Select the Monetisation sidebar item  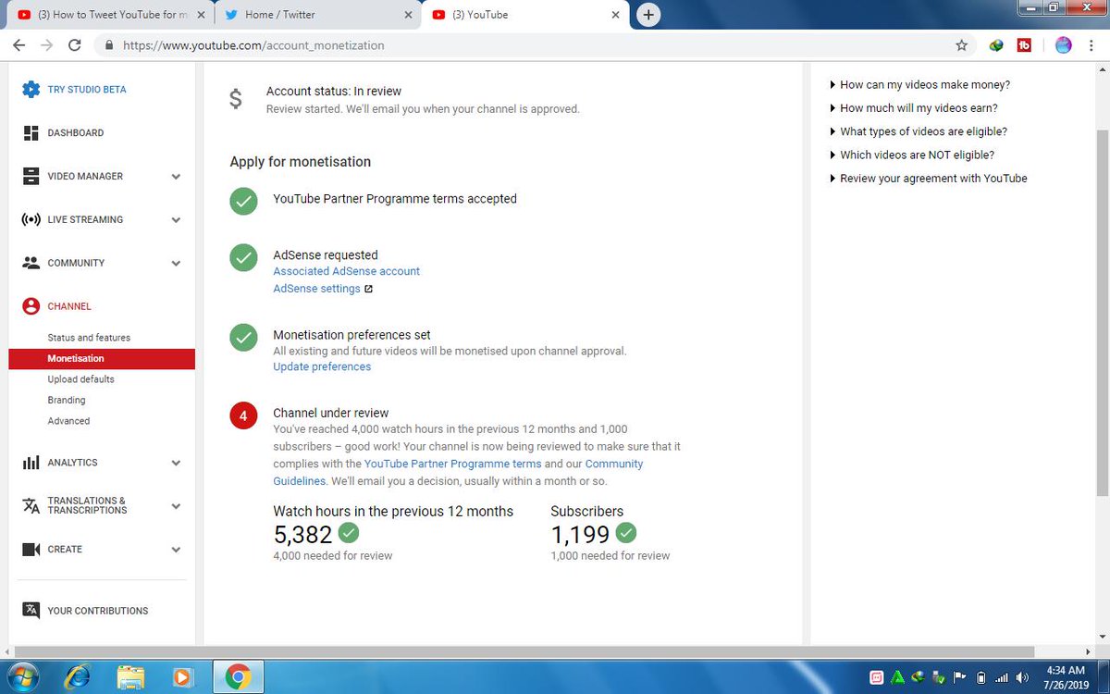click(102, 359)
